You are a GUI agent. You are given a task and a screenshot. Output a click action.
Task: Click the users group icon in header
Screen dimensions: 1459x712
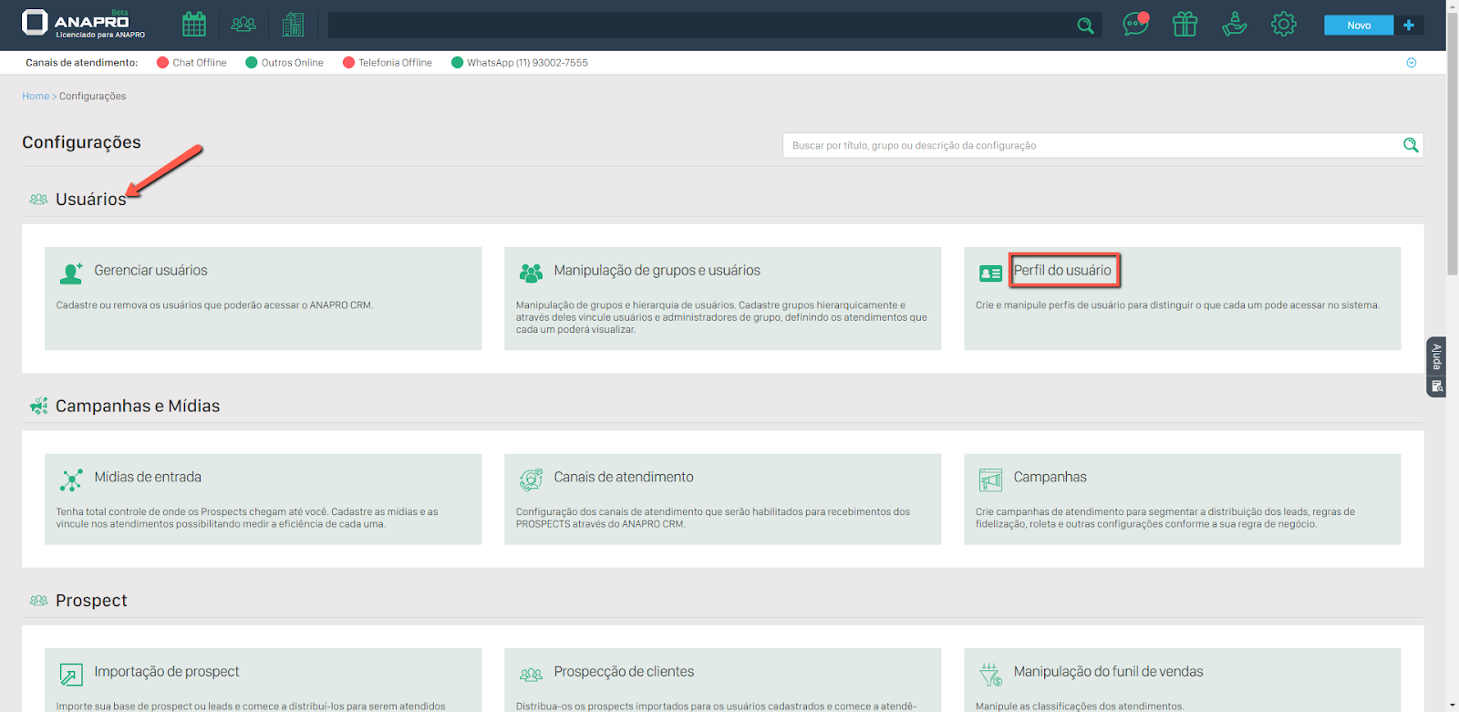click(x=243, y=25)
